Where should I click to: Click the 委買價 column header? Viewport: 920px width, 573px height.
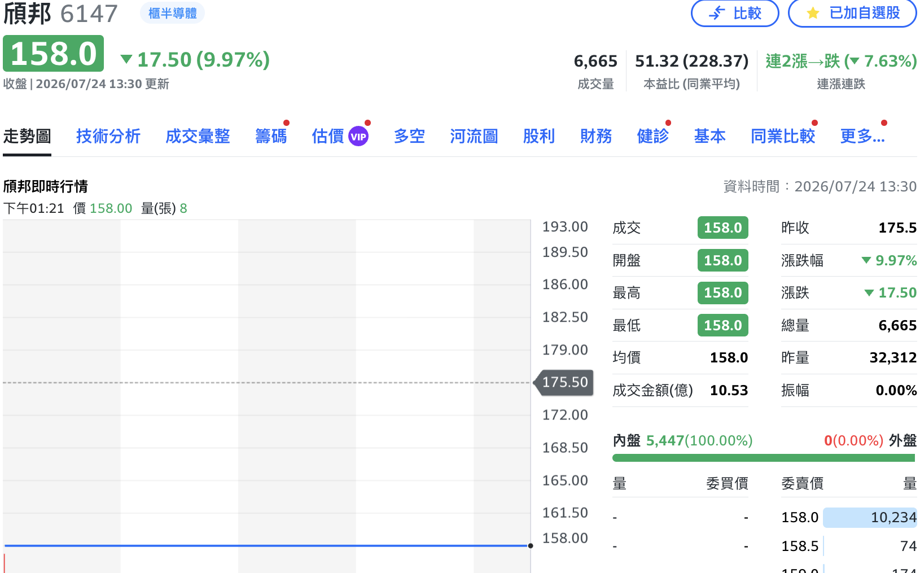(x=727, y=483)
